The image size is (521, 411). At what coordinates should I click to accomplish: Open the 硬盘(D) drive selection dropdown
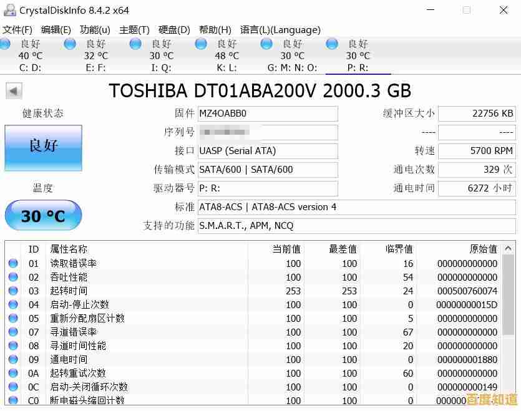(172, 29)
